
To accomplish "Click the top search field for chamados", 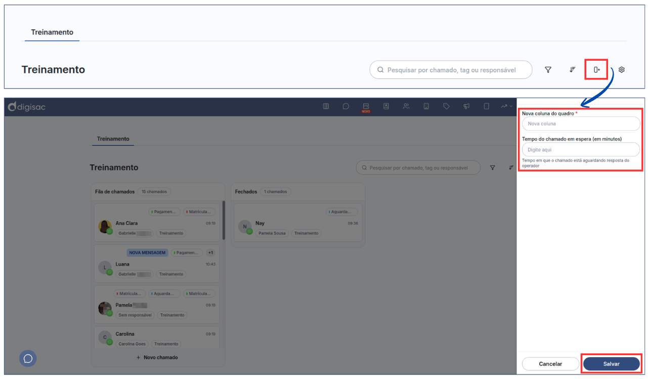I will click(x=451, y=70).
